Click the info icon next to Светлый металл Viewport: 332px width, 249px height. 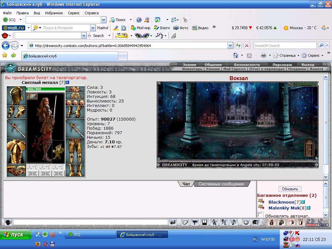(67, 82)
